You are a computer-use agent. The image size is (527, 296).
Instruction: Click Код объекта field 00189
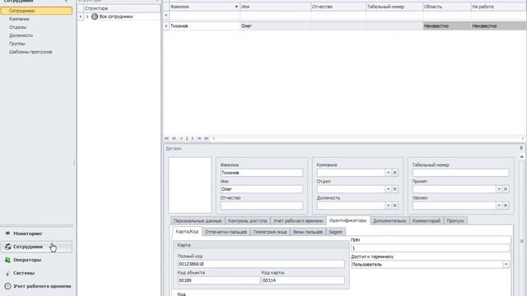pyautogui.click(x=218, y=280)
